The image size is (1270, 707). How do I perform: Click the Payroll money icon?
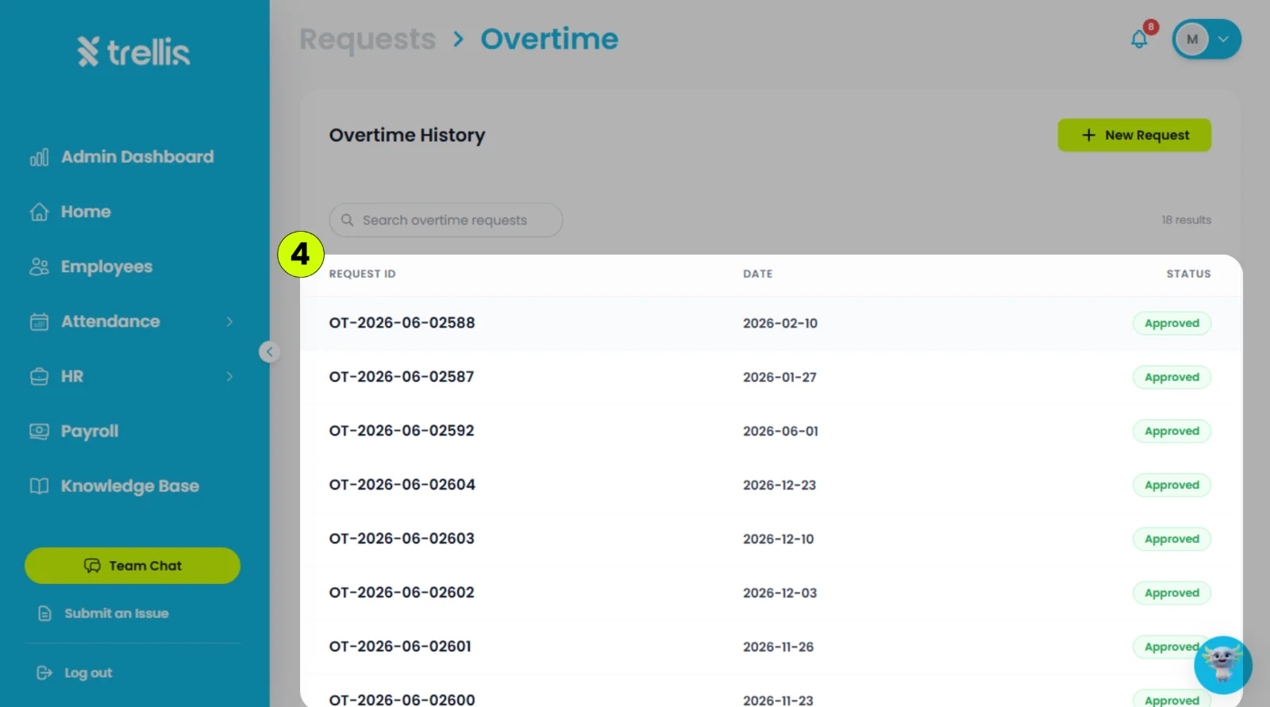(39, 431)
